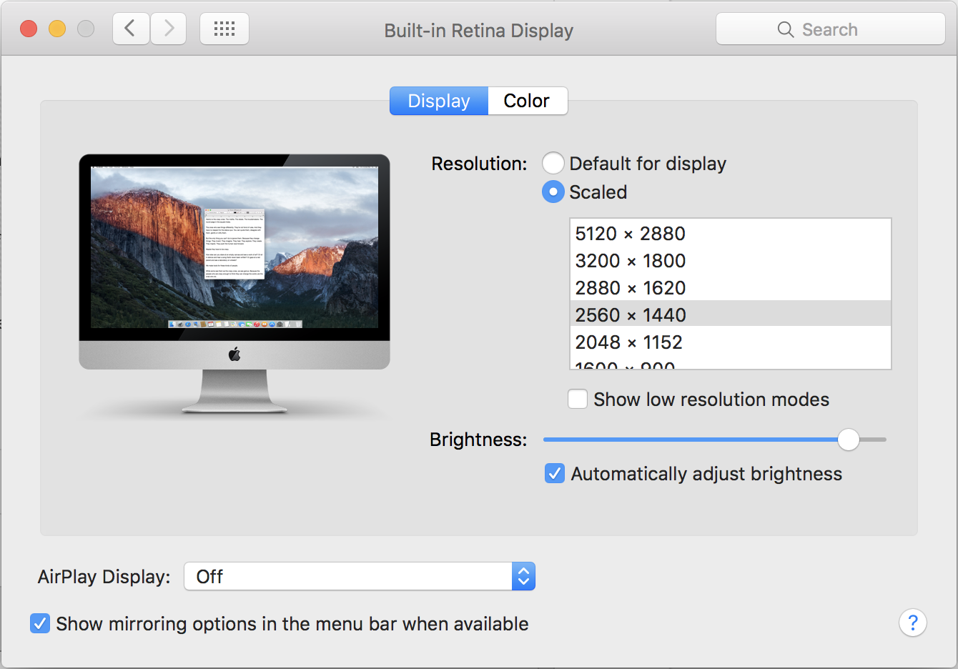This screenshot has height=669, width=958.
Task: Toggle Automatically adjust brightness checkbox
Action: [x=555, y=473]
